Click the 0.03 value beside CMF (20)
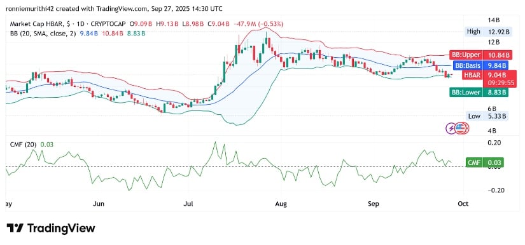 [x=47, y=145]
